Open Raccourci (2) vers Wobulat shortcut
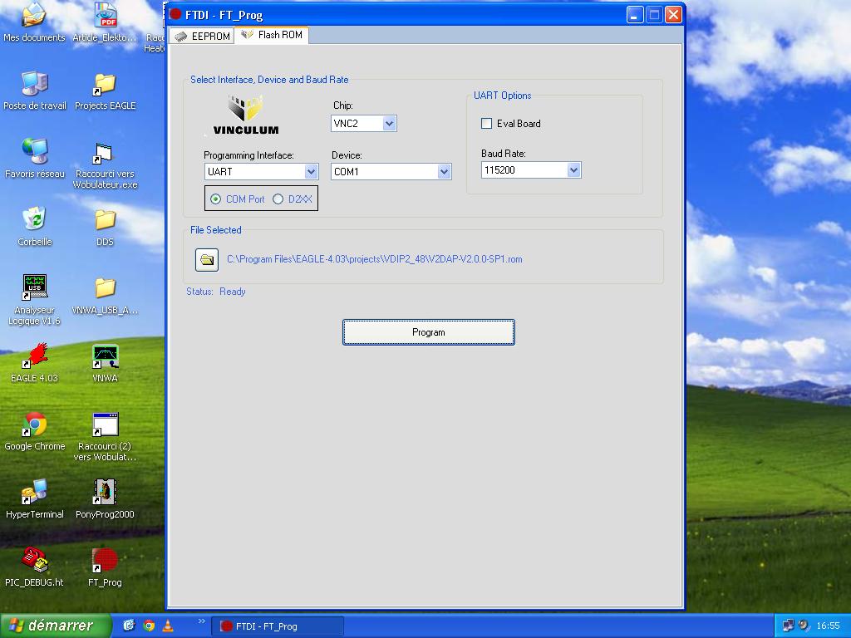Image resolution: width=851 pixels, height=638 pixels. point(105,437)
